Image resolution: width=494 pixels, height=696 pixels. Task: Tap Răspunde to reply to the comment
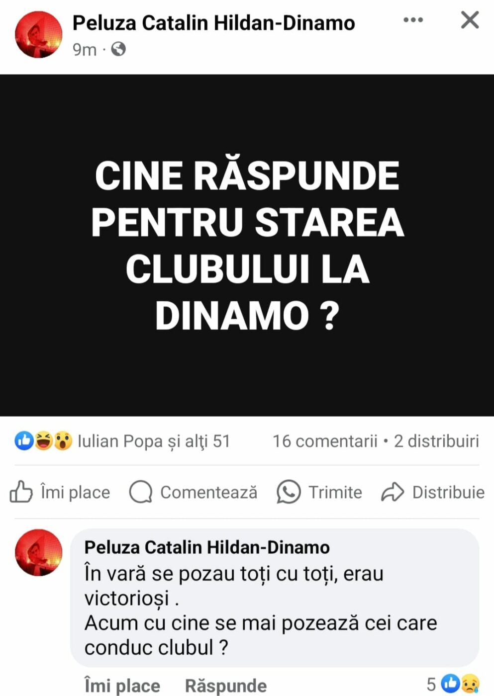226,686
